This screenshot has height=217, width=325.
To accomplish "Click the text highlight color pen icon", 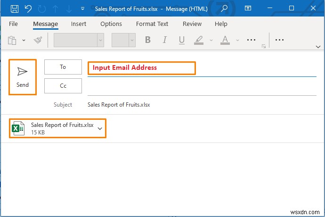I will [198, 40].
